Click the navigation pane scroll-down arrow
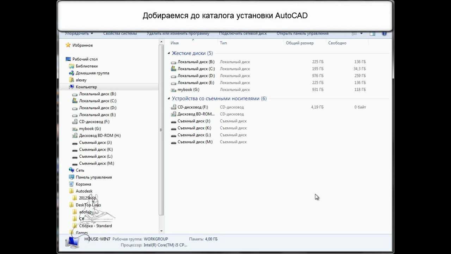The height and width of the screenshot is (254, 451). (x=161, y=231)
